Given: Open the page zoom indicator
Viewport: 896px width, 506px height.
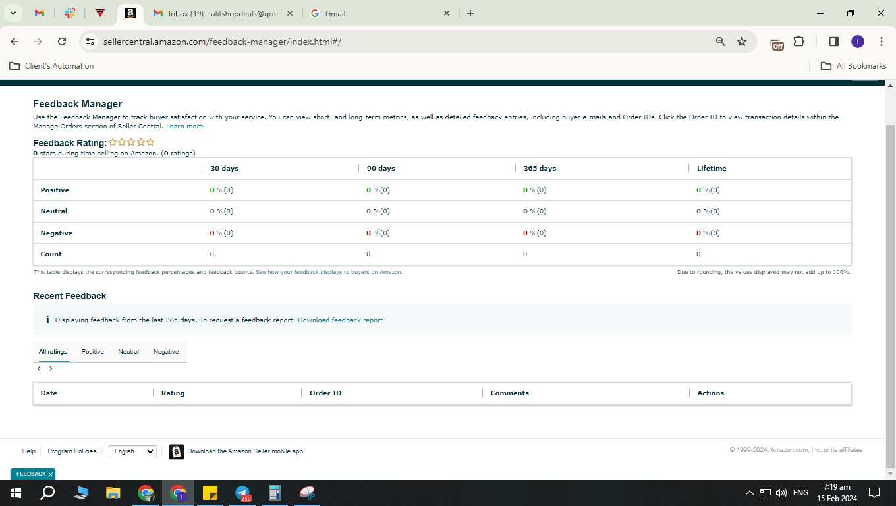Looking at the screenshot, I should click(720, 42).
